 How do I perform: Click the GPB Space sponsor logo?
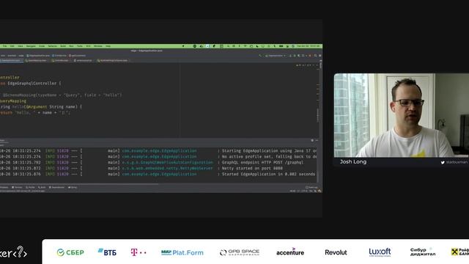tap(240, 252)
